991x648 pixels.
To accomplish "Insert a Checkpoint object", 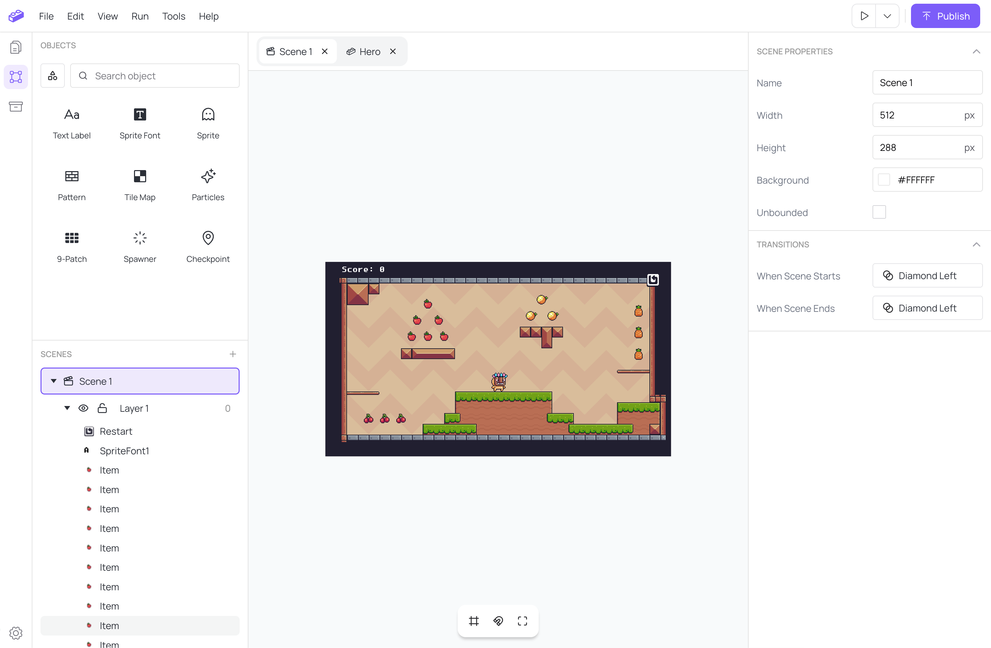I will (x=208, y=246).
